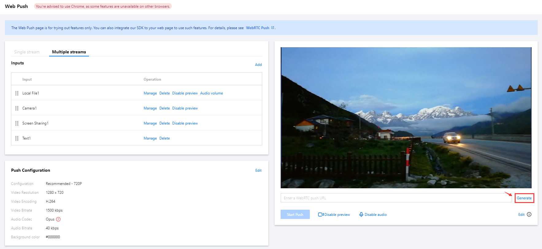
Task: Click the #000000 background color value
Action: (x=53, y=237)
